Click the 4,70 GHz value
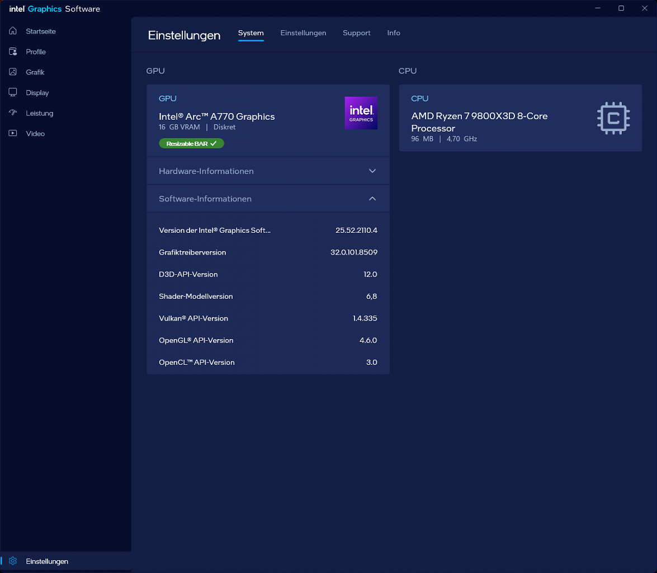Image resolution: width=657 pixels, height=573 pixels. click(x=462, y=139)
